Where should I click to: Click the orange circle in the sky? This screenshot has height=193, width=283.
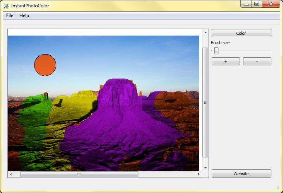click(45, 65)
